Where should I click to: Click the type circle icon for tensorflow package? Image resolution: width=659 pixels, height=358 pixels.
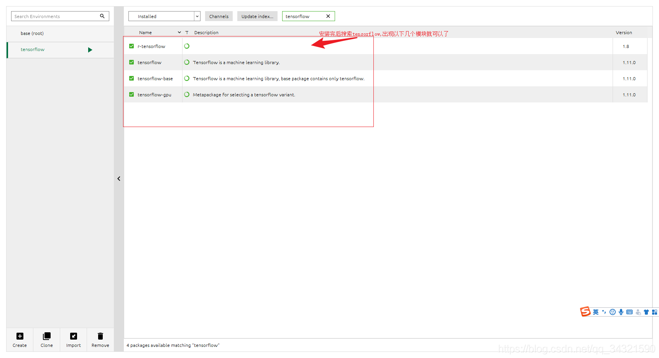pyautogui.click(x=187, y=62)
